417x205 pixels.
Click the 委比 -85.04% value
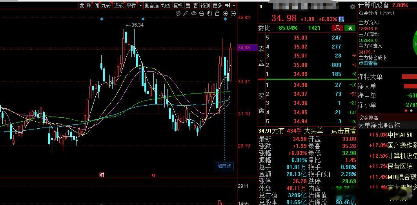(287, 28)
